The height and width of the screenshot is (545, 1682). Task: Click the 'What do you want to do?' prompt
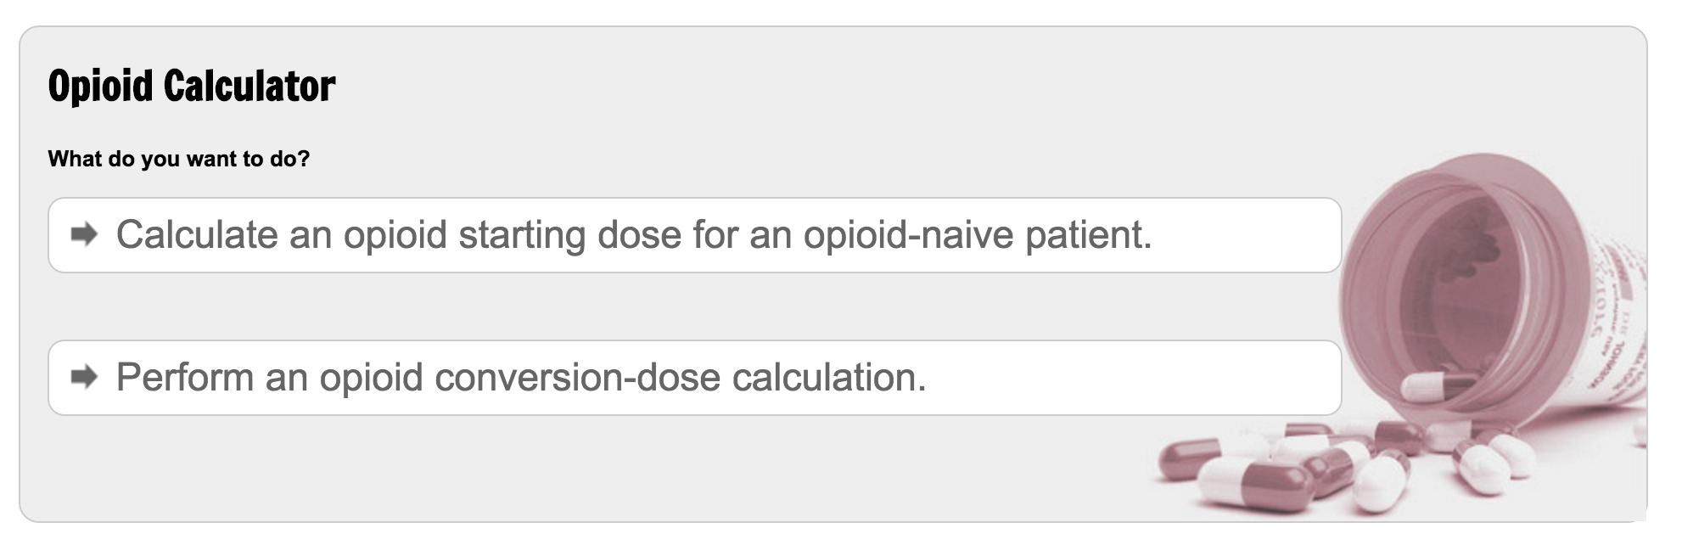pyautogui.click(x=179, y=159)
